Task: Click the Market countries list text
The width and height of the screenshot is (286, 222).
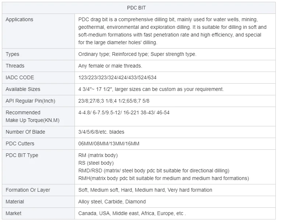Action: coord(132,214)
